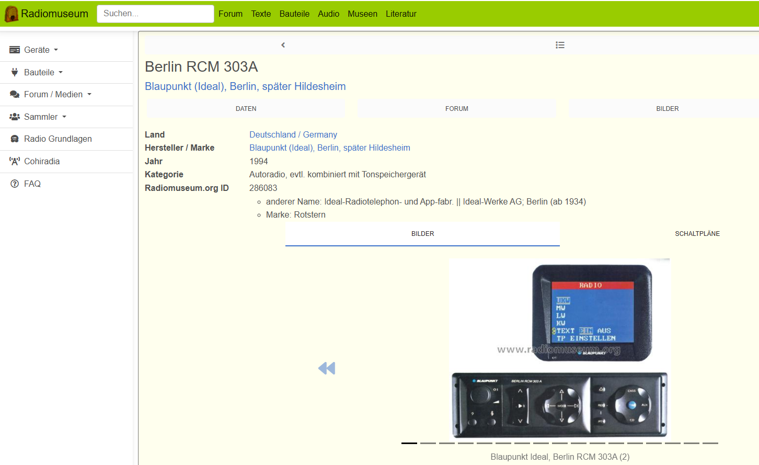Click the Forum / Medien chat bubbles icon

coord(15,95)
